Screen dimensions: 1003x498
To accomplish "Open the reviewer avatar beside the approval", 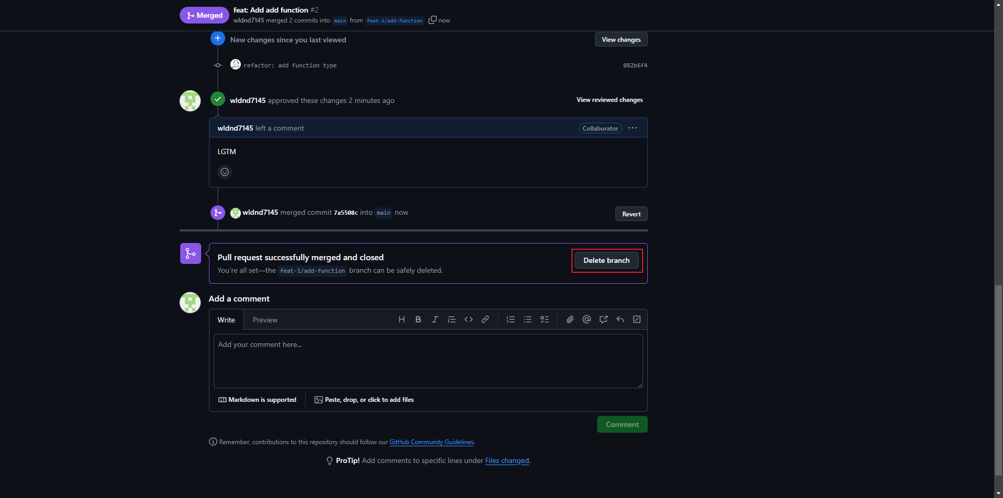I will 190,101.
